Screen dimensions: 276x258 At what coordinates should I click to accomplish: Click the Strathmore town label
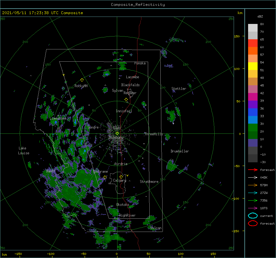pyautogui.click(x=149, y=182)
